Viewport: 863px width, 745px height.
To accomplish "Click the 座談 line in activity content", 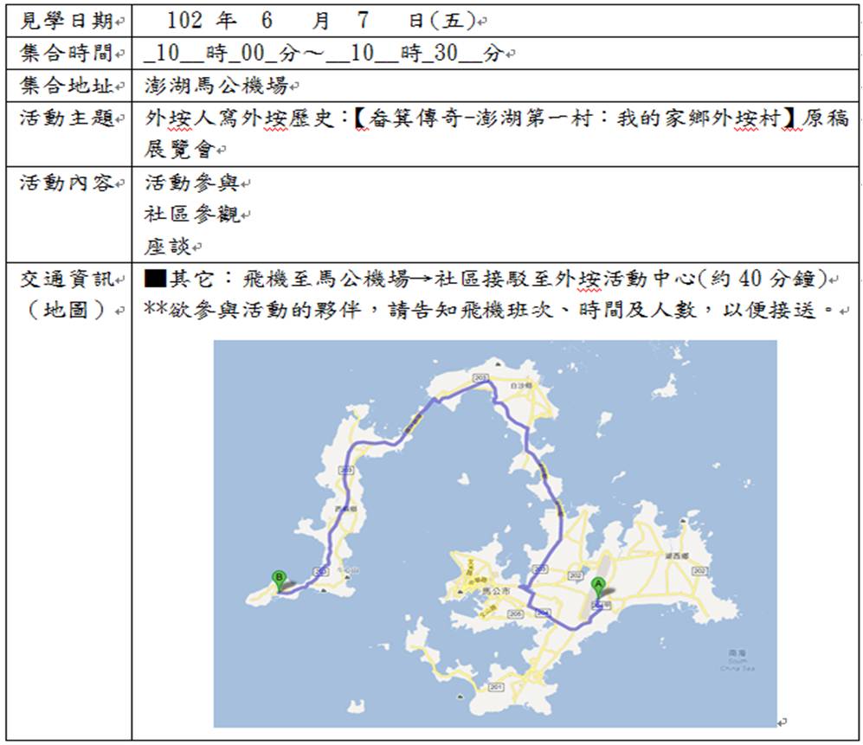I will [168, 247].
